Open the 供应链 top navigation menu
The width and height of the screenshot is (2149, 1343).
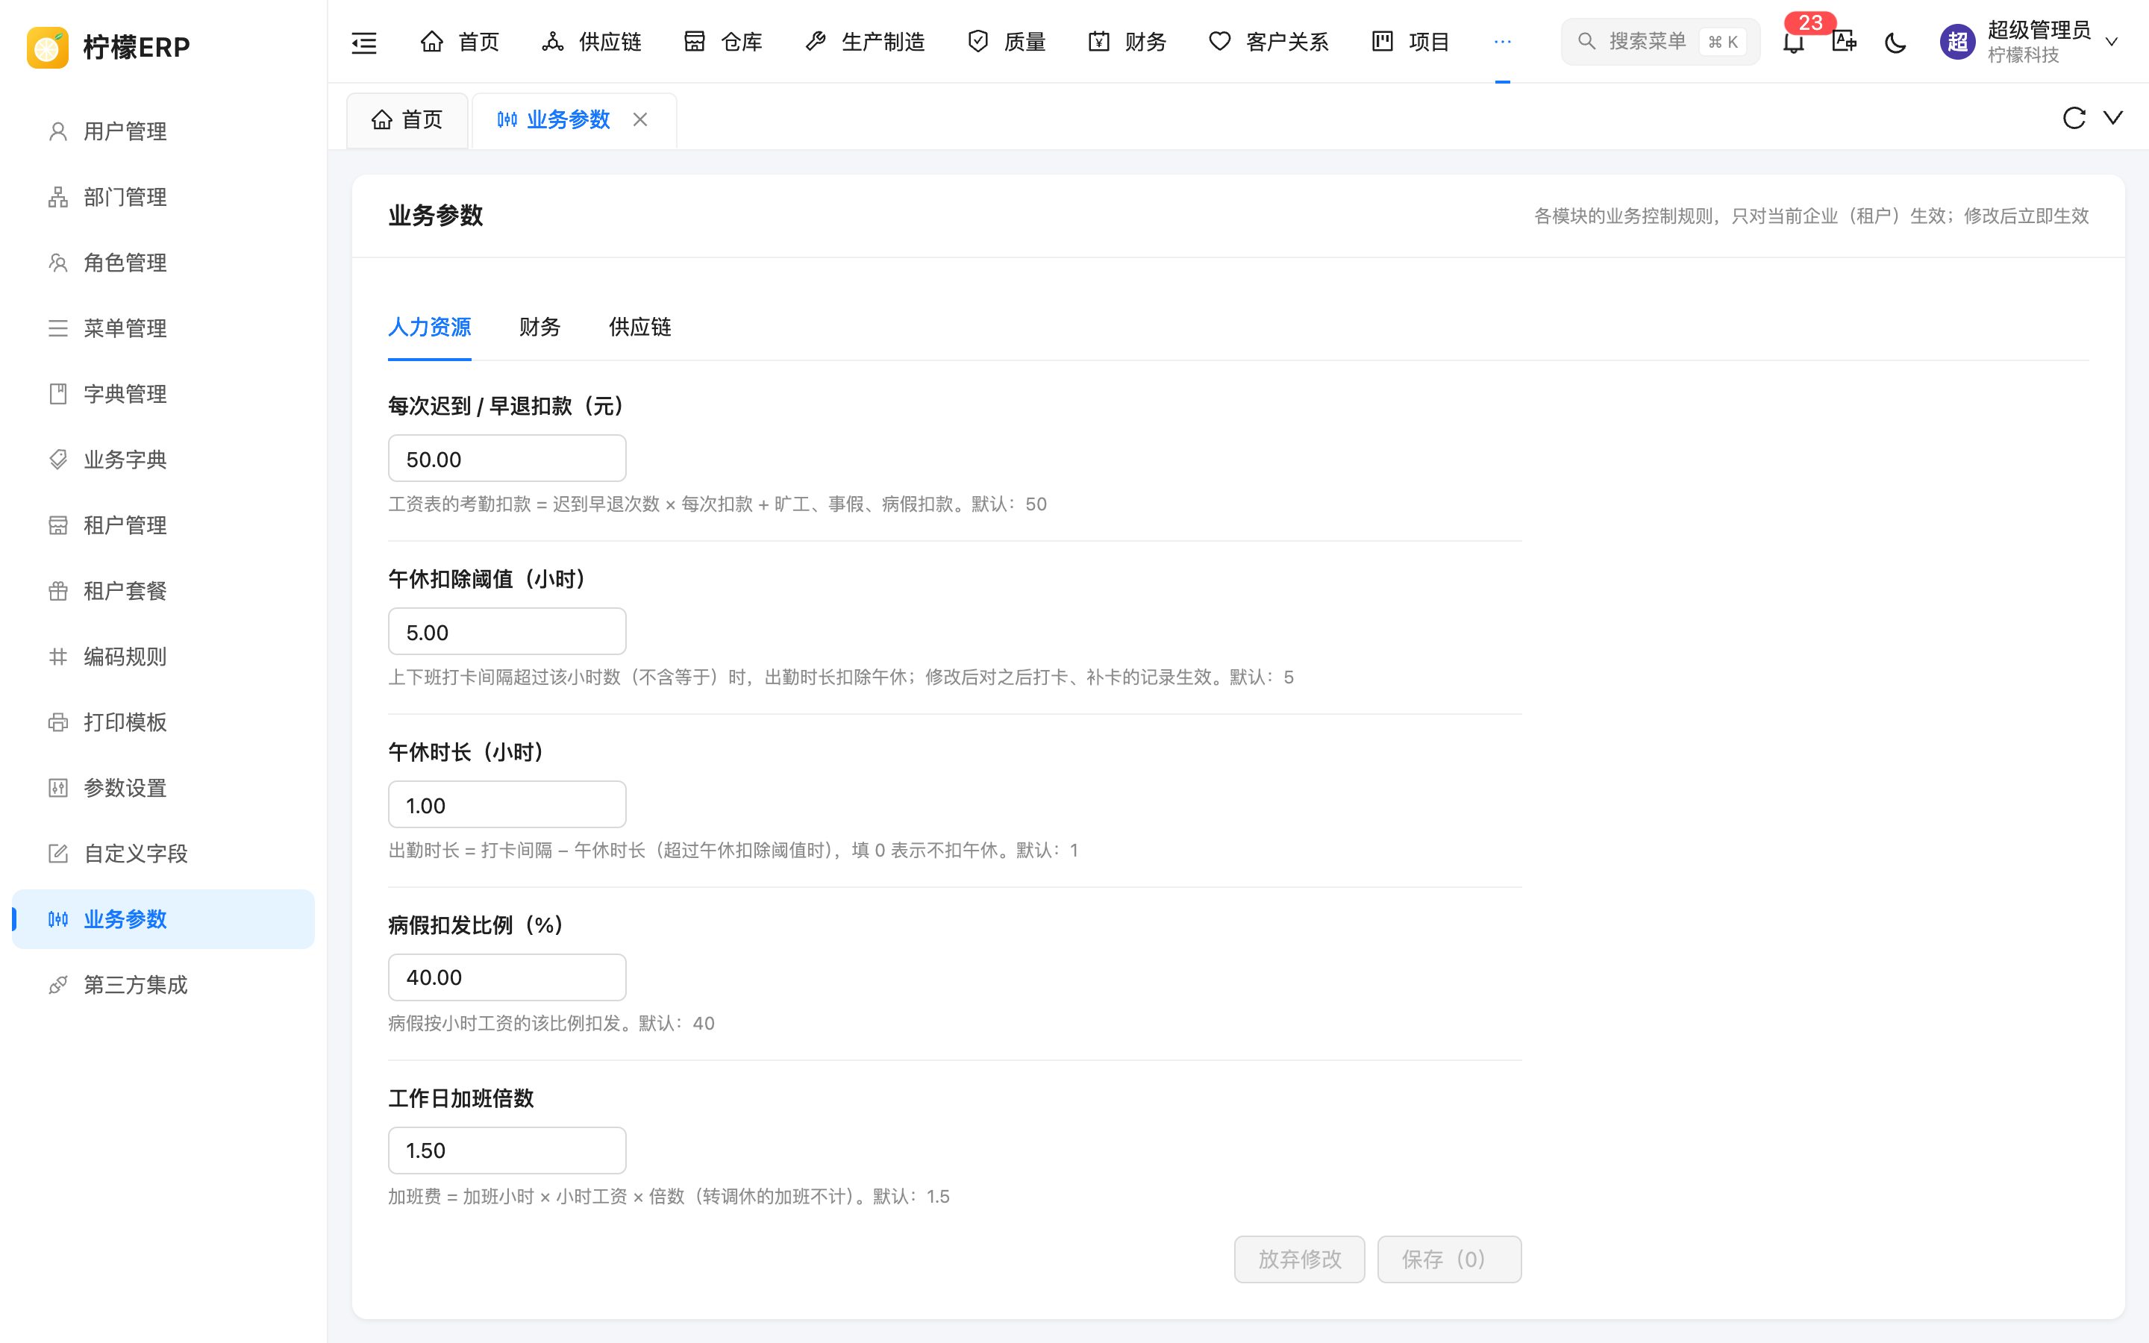point(592,42)
